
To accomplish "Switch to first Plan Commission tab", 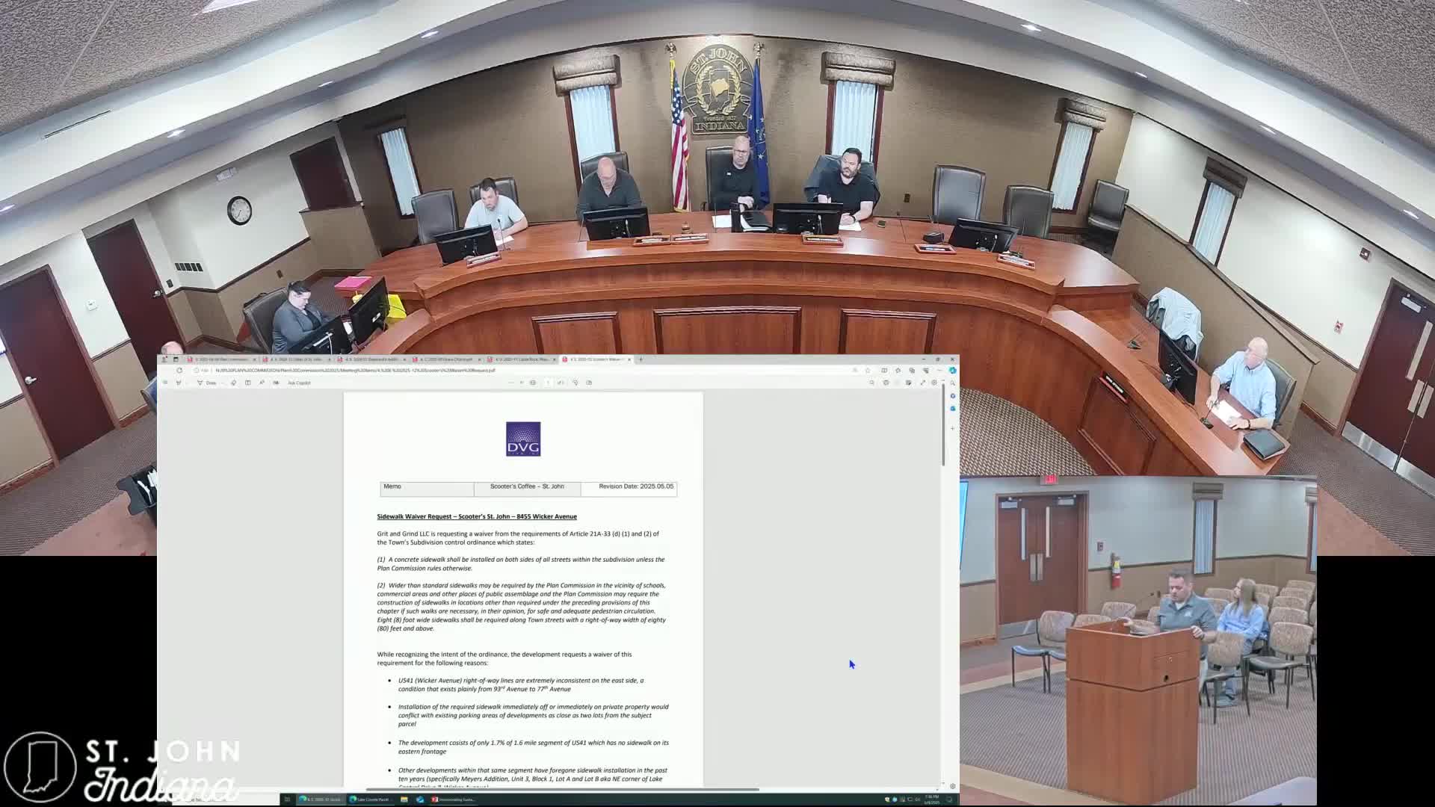I will (221, 359).
